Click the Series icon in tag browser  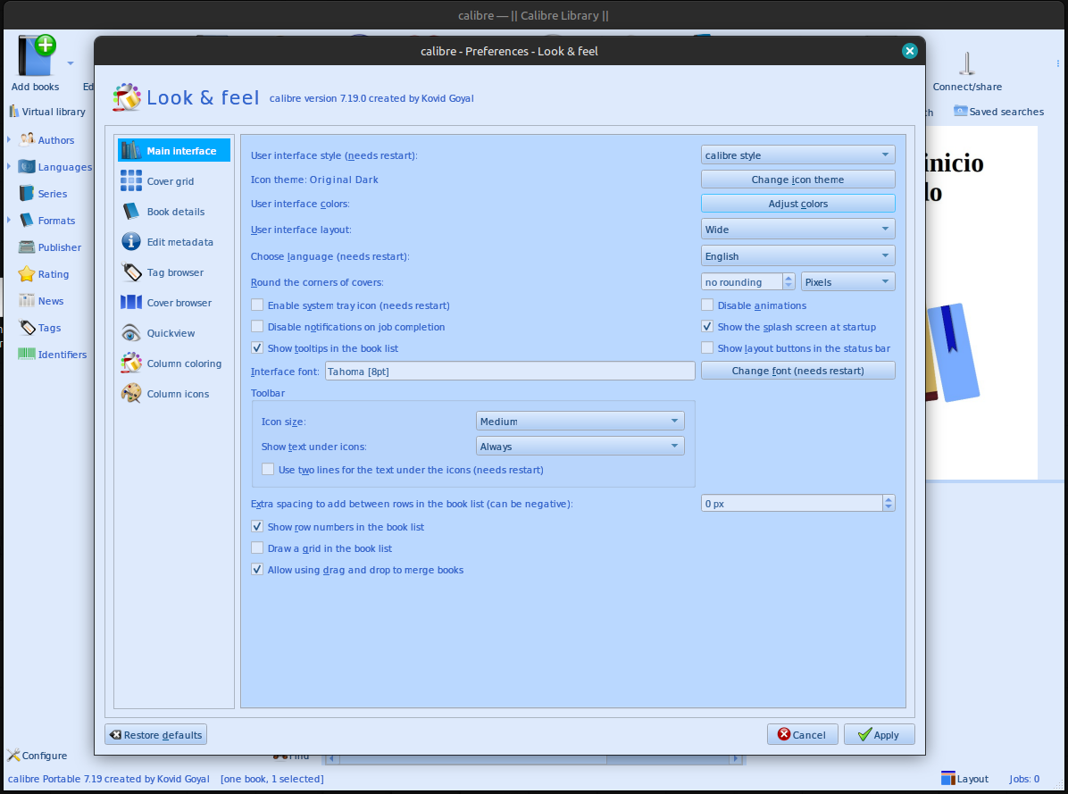click(28, 194)
